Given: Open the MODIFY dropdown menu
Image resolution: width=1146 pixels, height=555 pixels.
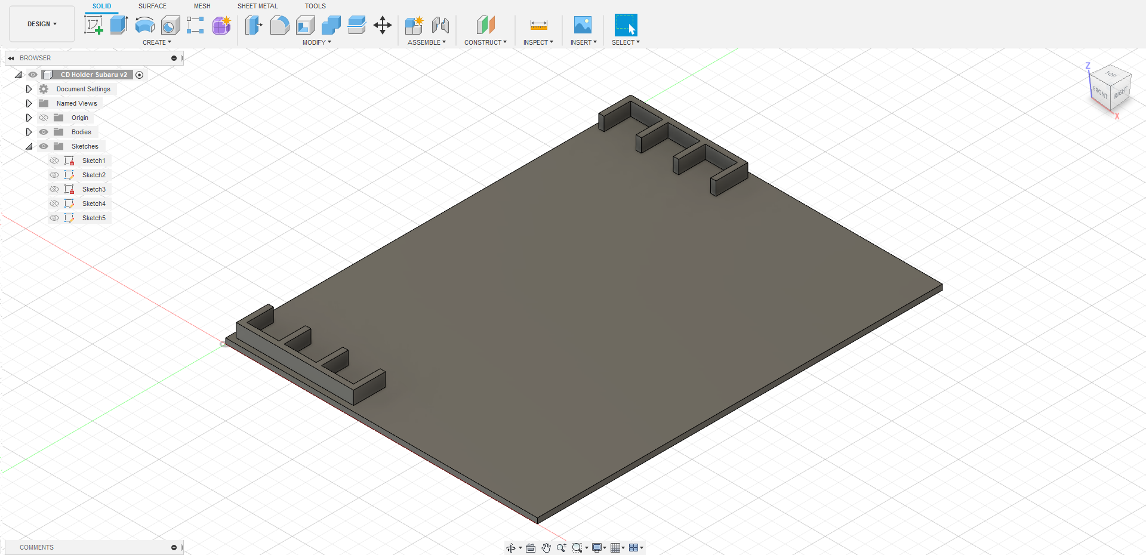Looking at the screenshot, I should pyautogui.click(x=317, y=42).
